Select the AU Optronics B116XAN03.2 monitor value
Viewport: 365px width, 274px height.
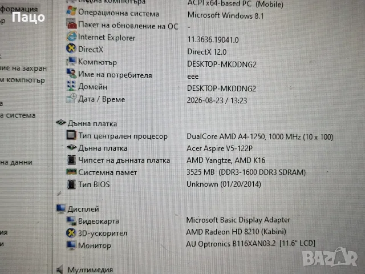coord(250,244)
